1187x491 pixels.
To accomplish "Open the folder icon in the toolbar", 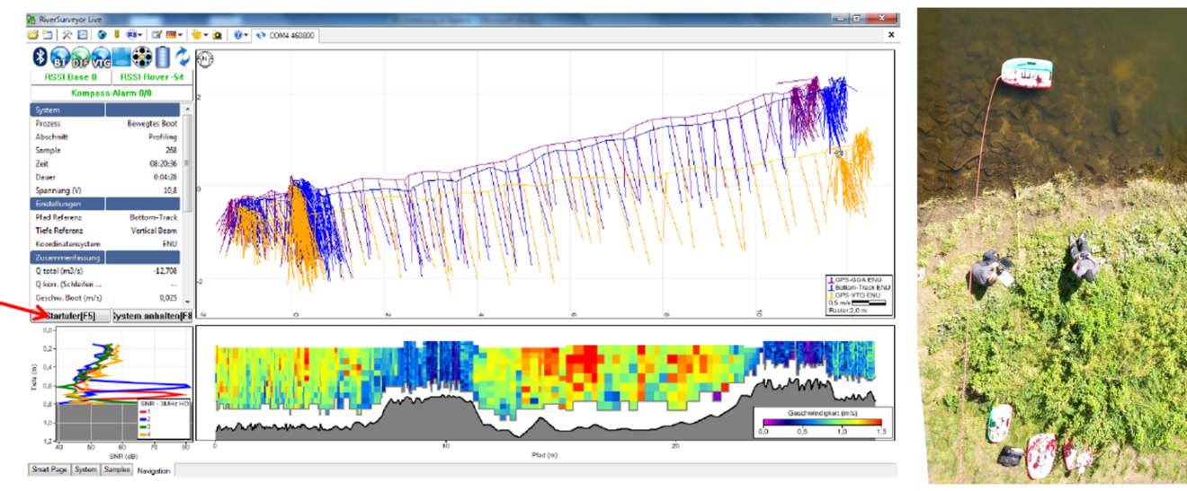I will pyautogui.click(x=33, y=35).
